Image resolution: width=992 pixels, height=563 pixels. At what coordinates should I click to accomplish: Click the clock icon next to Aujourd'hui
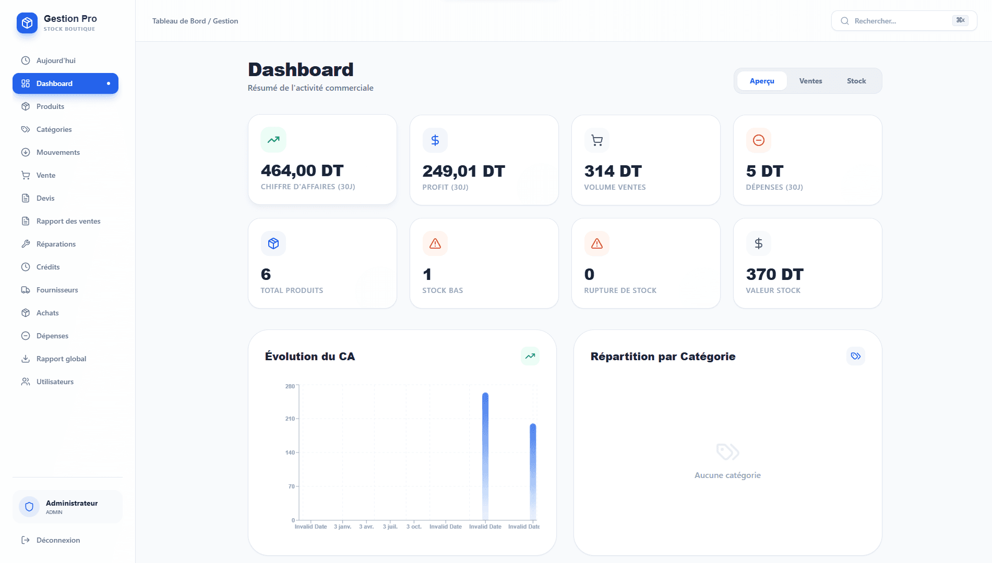coord(26,60)
